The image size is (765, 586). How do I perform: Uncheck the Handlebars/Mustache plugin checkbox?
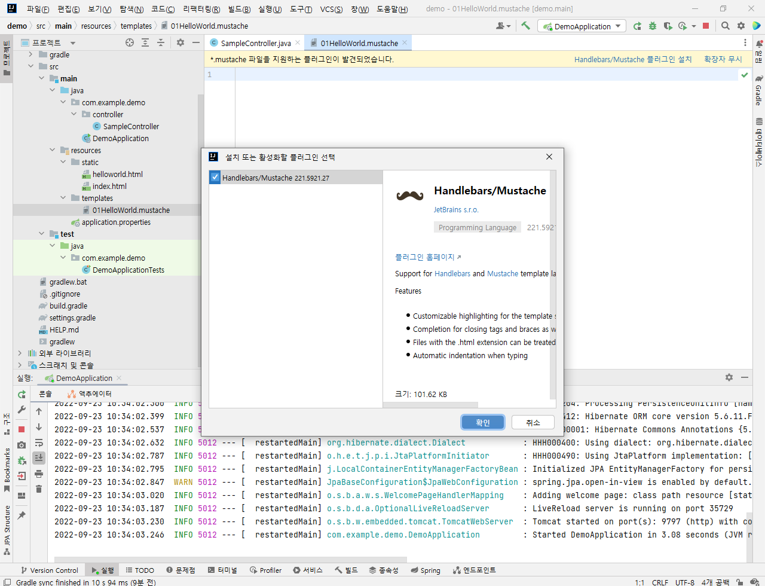click(215, 177)
